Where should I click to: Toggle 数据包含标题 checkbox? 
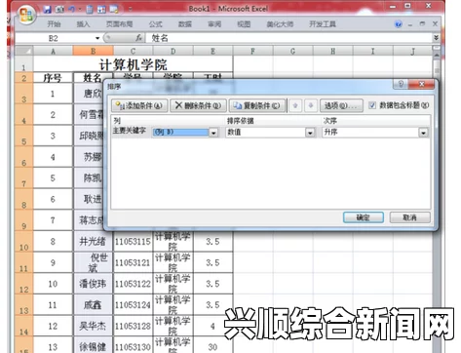tap(372, 105)
